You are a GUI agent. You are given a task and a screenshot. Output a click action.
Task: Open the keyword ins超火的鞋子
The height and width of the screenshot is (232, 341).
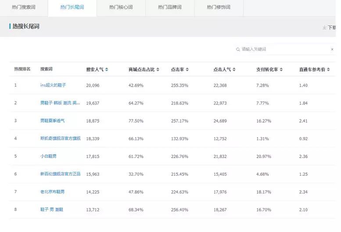(x=53, y=85)
